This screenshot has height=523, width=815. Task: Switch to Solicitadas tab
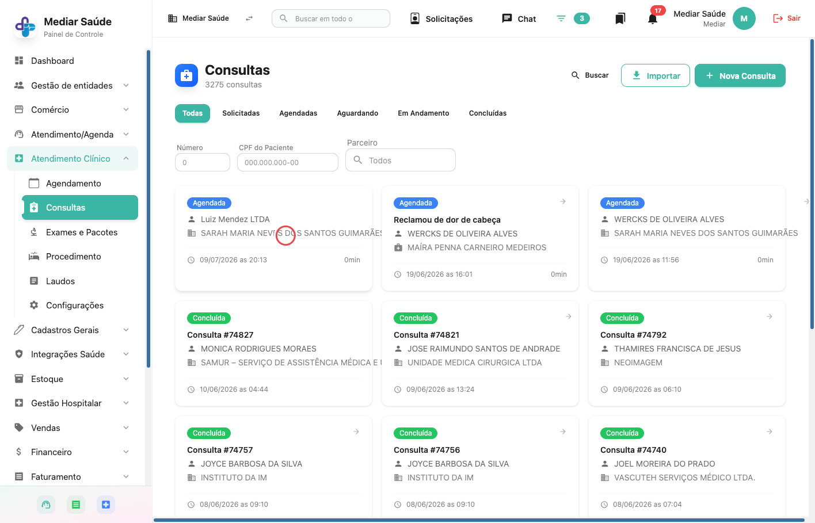coord(241,113)
